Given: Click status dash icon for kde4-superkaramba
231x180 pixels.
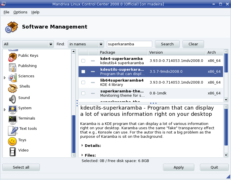Looking at the screenshot, I should [x=93, y=61].
